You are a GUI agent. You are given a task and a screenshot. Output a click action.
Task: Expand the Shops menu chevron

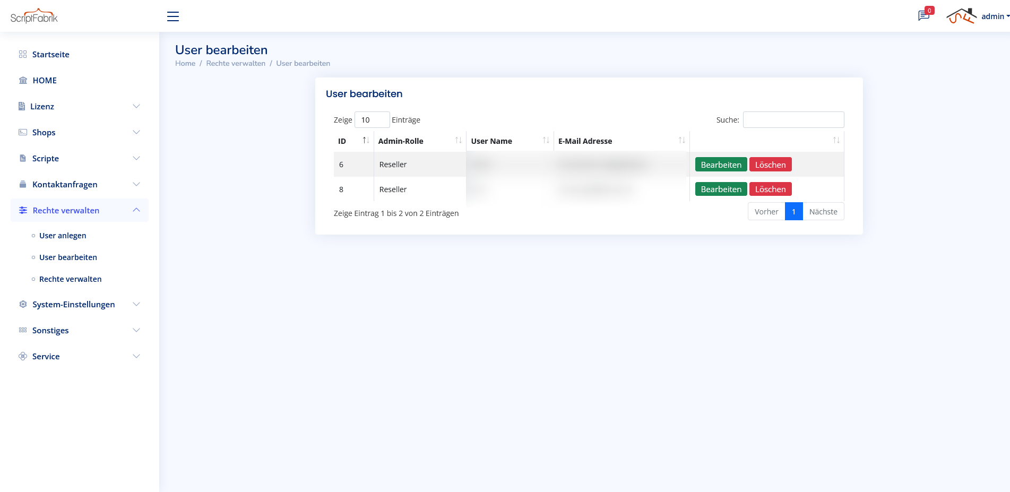pos(136,132)
